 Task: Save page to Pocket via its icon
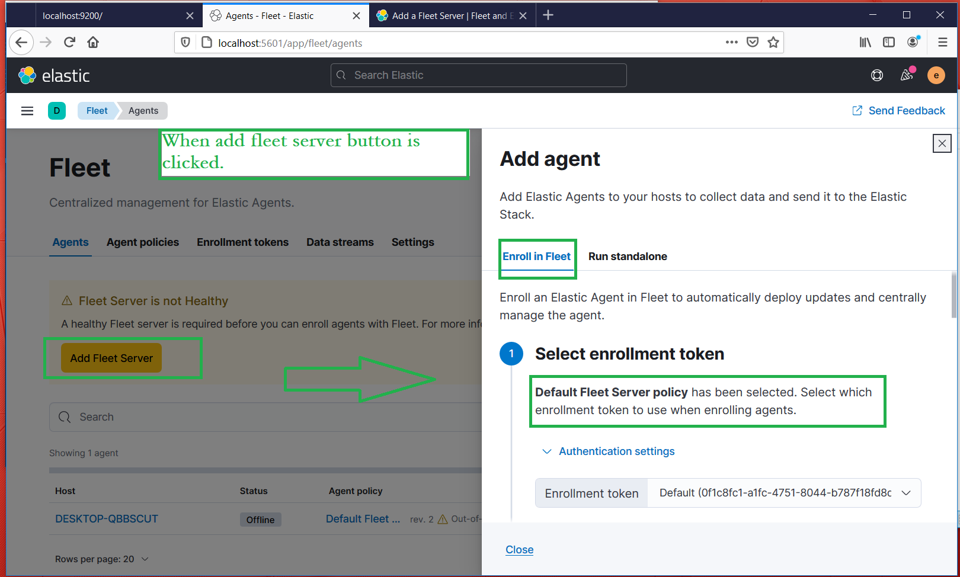point(753,42)
